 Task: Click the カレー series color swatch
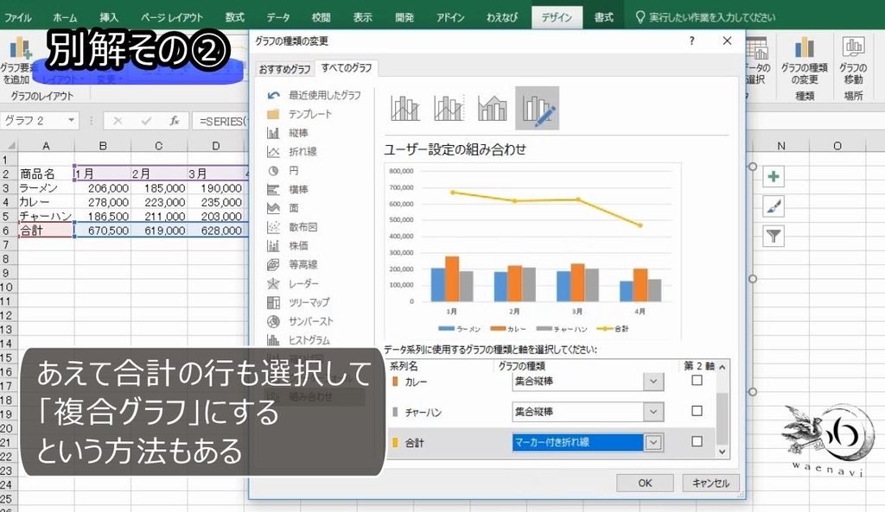tap(395, 382)
